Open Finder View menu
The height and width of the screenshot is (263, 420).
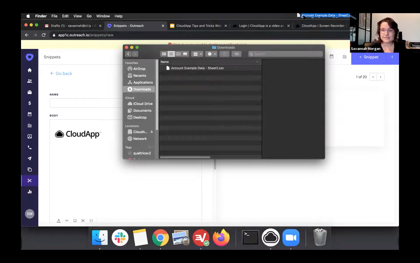pyautogui.click(x=77, y=16)
